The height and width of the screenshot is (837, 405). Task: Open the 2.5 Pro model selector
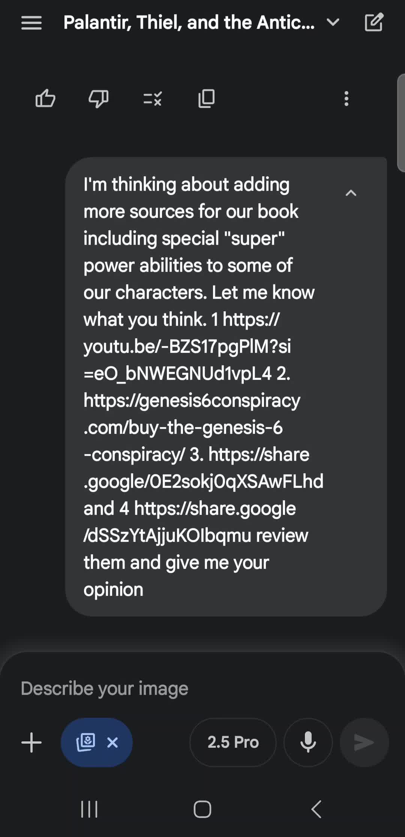(233, 742)
